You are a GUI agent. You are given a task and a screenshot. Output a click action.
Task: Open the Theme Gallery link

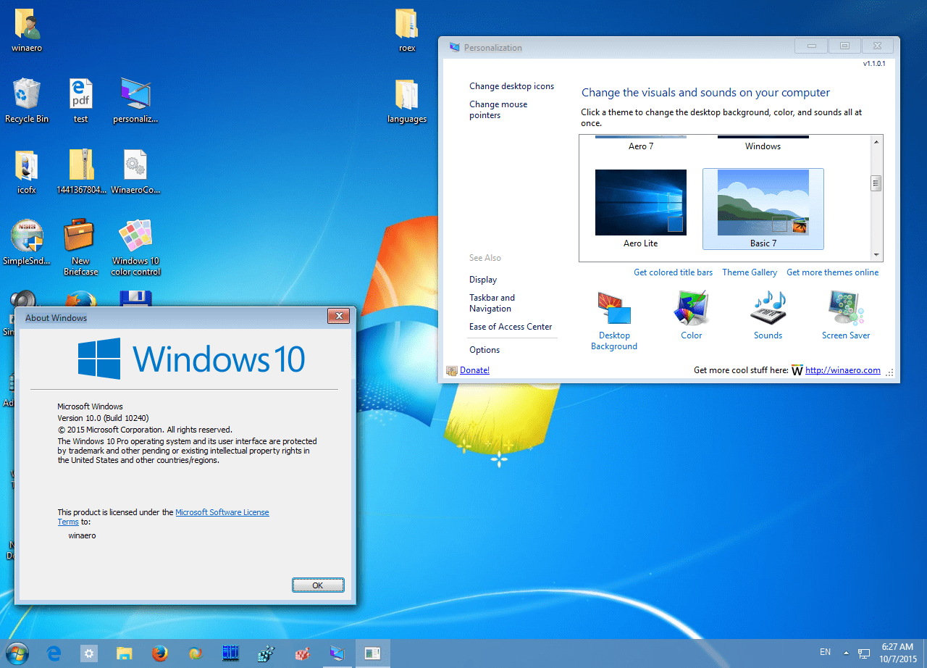pos(750,272)
